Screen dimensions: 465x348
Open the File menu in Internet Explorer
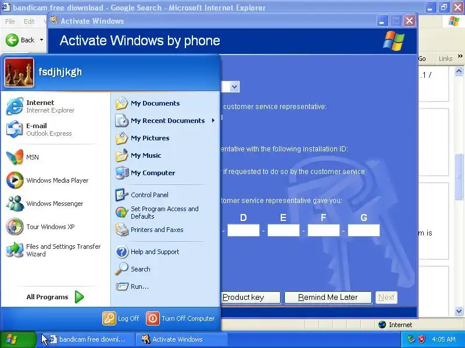pyautogui.click(x=10, y=21)
